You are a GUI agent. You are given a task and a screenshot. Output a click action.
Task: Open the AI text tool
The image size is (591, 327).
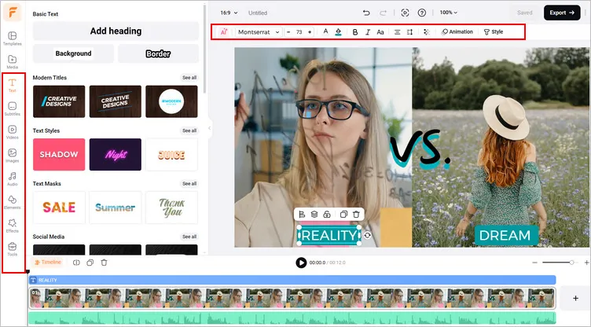[224, 32]
